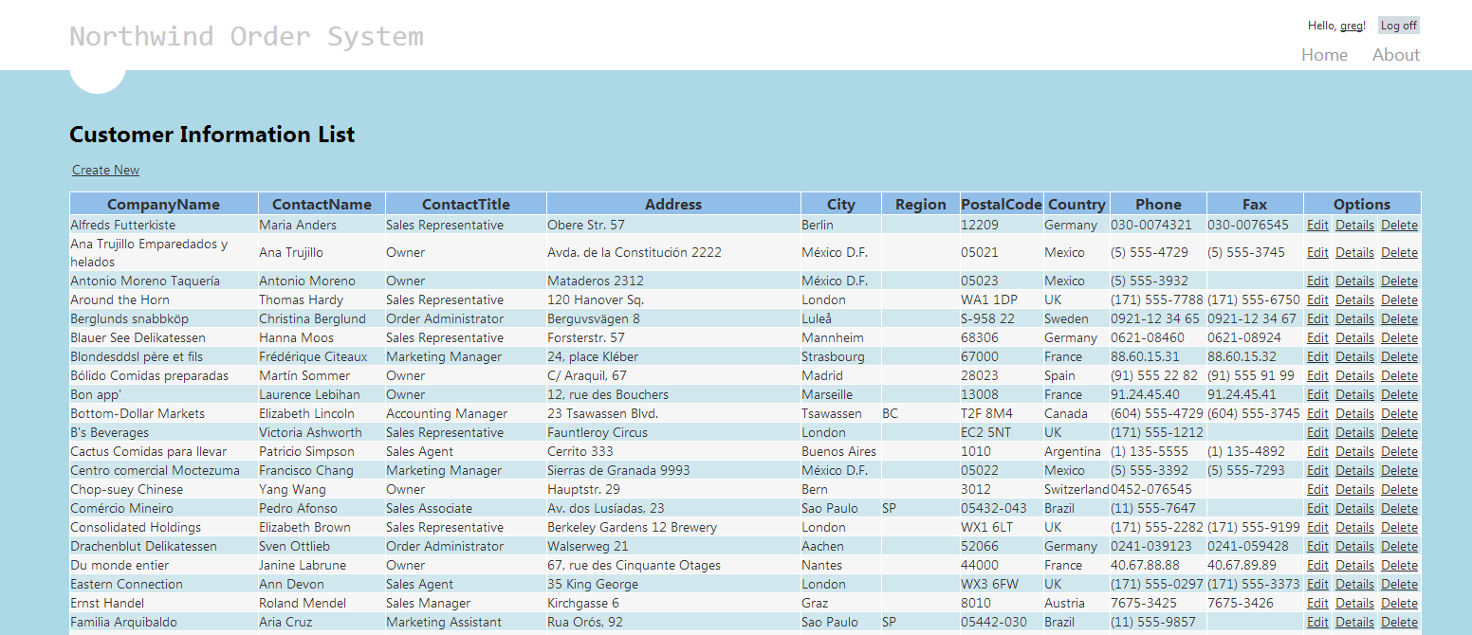Click the Northwind Order System title
1472x635 pixels.
(x=247, y=36)
